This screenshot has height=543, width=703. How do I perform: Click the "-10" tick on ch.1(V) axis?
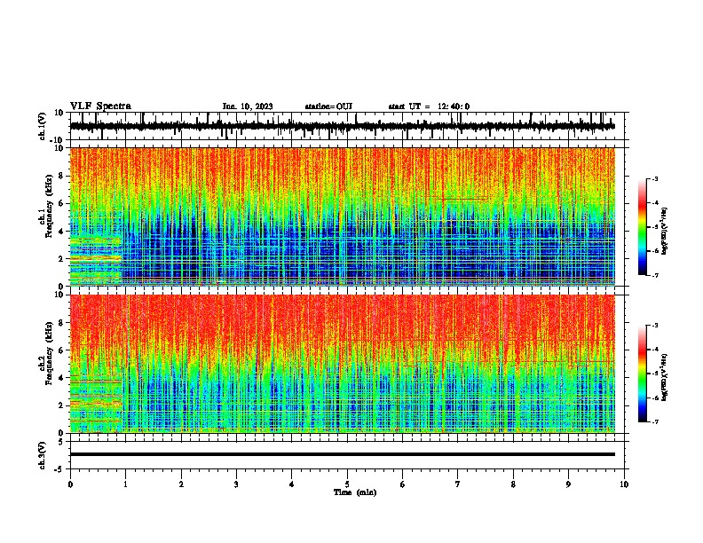[x=58, y=140]
